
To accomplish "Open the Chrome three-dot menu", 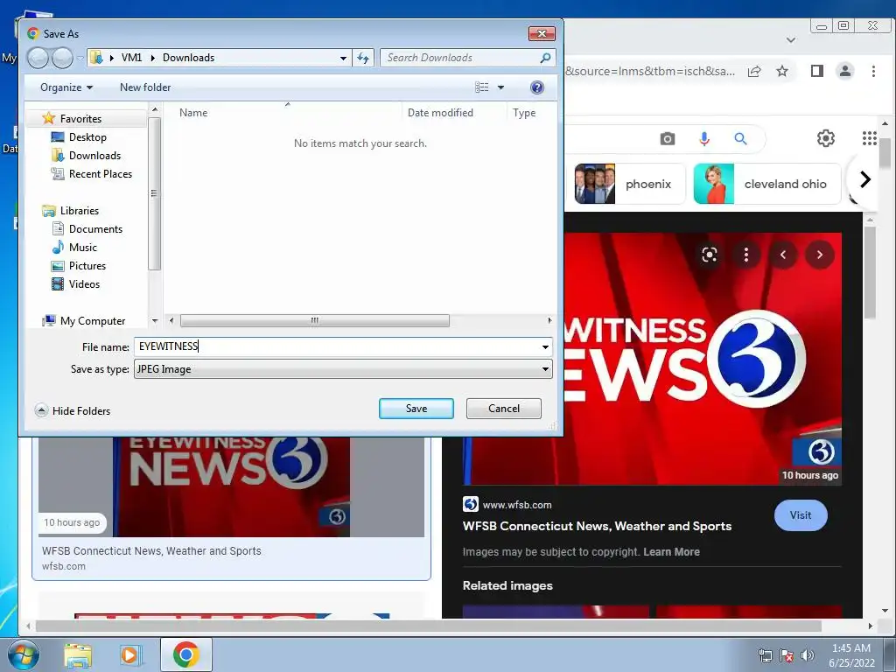I will (873, 72).
